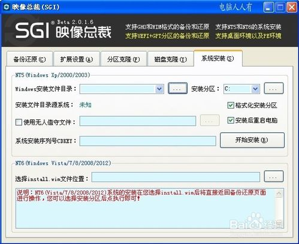Screen dimensions: 299x244
Task: Click the disabled browse button for unattended file
Action: click(210, 121)
